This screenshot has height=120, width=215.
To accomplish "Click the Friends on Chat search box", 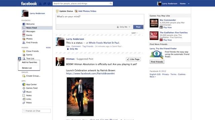I will pyautogui.click(x=37, y=111).
